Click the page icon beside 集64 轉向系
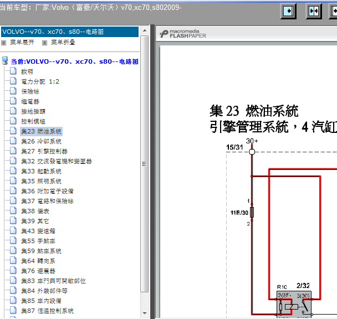Viewport: 337px width, 319px height. click(x=13, y=261)
